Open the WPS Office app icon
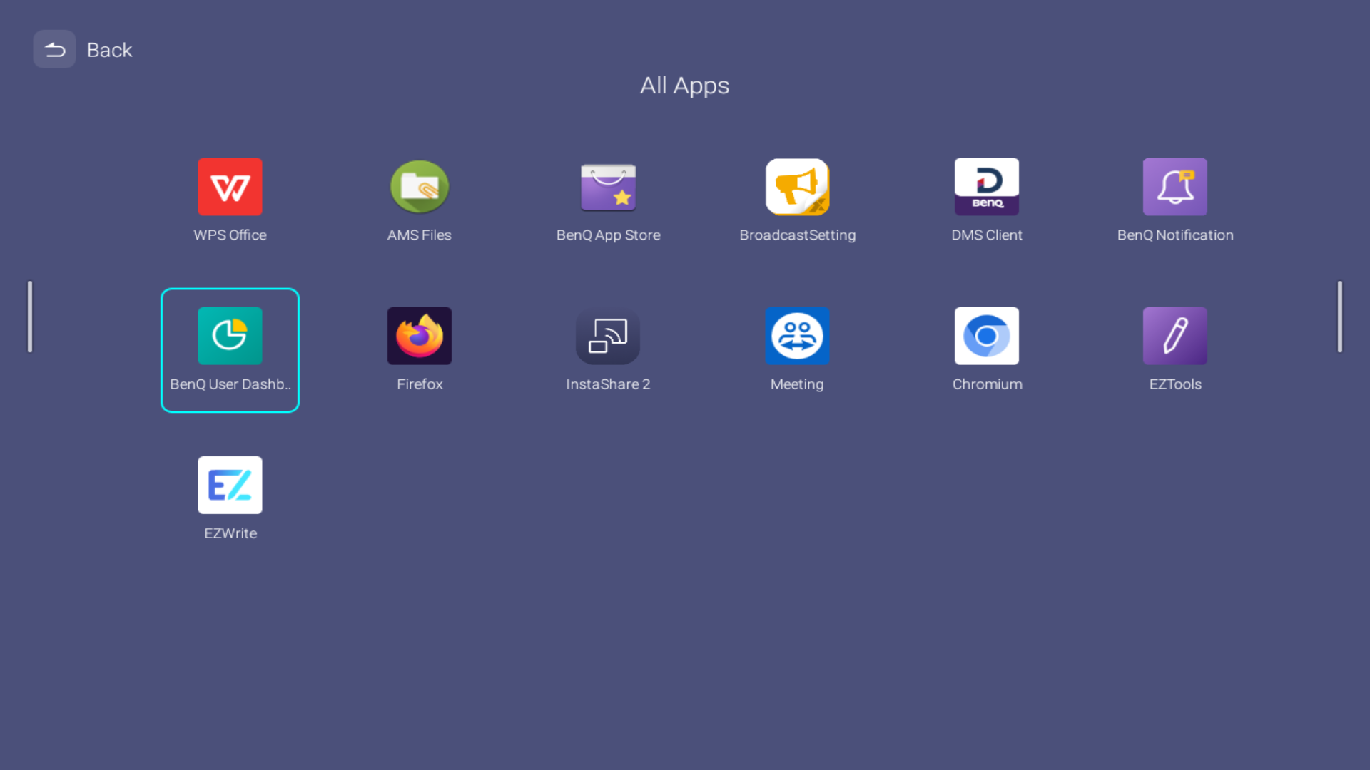The width and height of the screenshot is (1370, 770). tap(230, 187)
